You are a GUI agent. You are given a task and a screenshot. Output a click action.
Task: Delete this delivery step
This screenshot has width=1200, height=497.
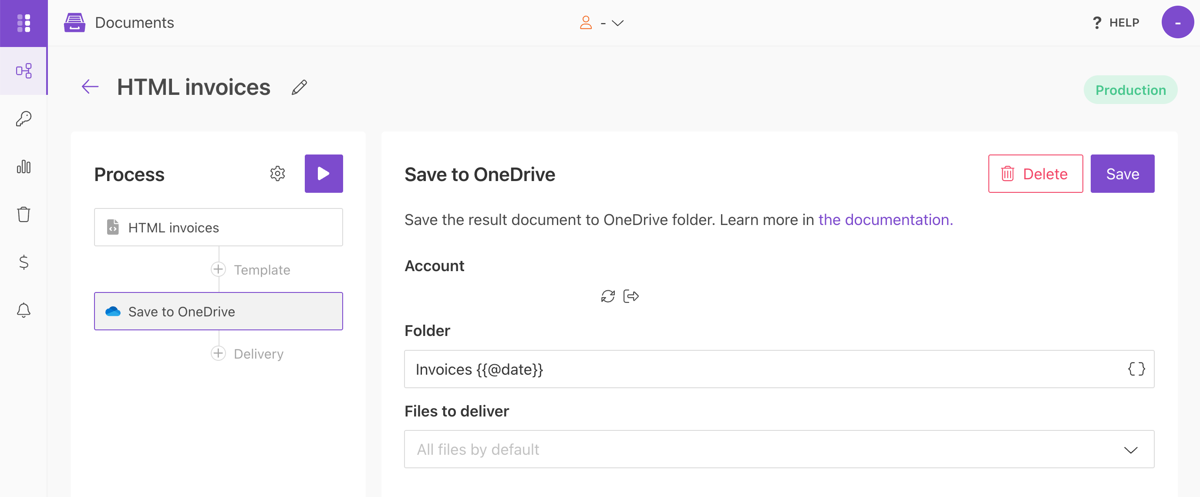point(1035,174)
